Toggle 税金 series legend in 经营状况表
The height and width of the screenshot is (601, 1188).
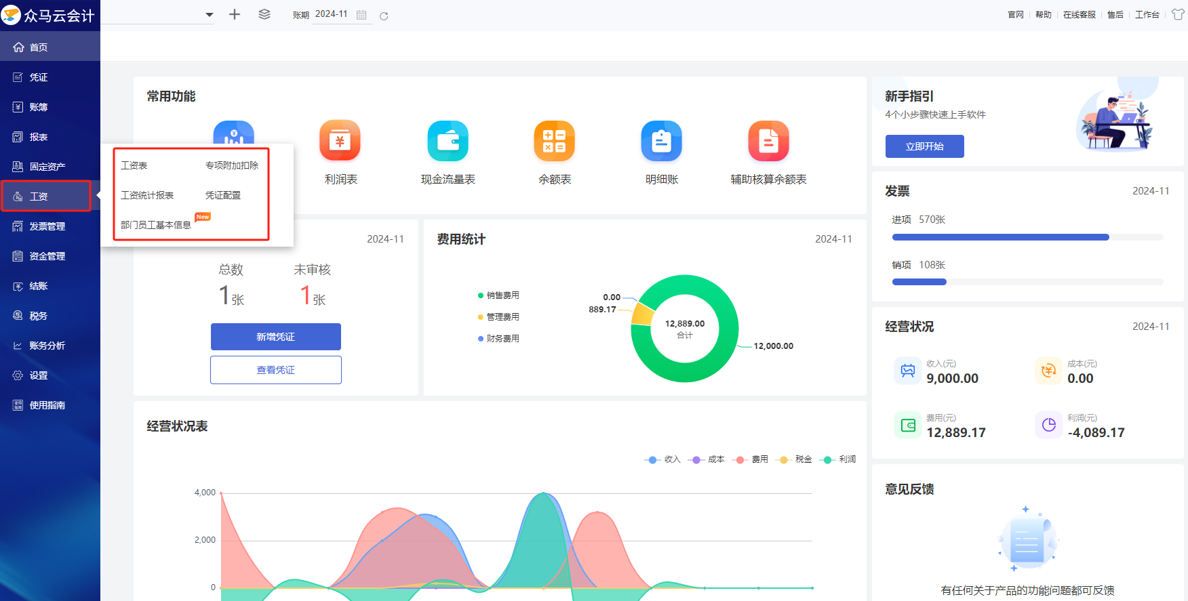pyautogui.click(x=794, y=459)
